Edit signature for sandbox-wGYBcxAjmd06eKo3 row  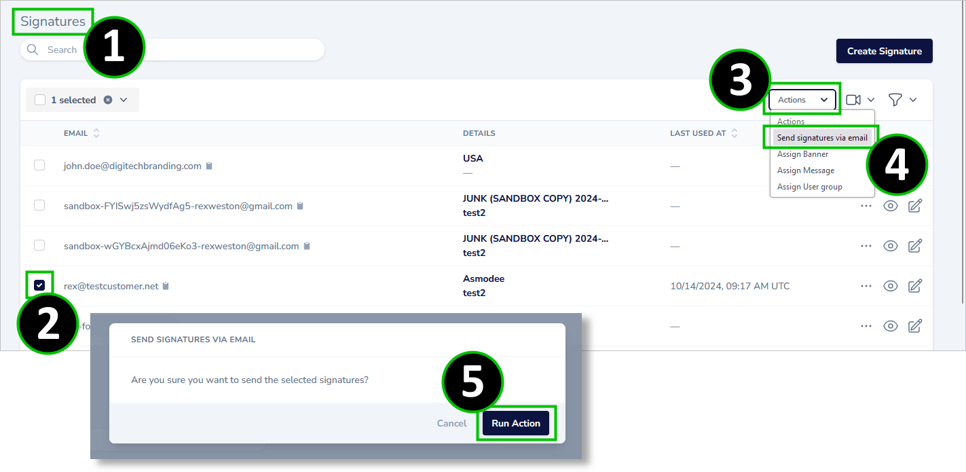tap(914, 246)
